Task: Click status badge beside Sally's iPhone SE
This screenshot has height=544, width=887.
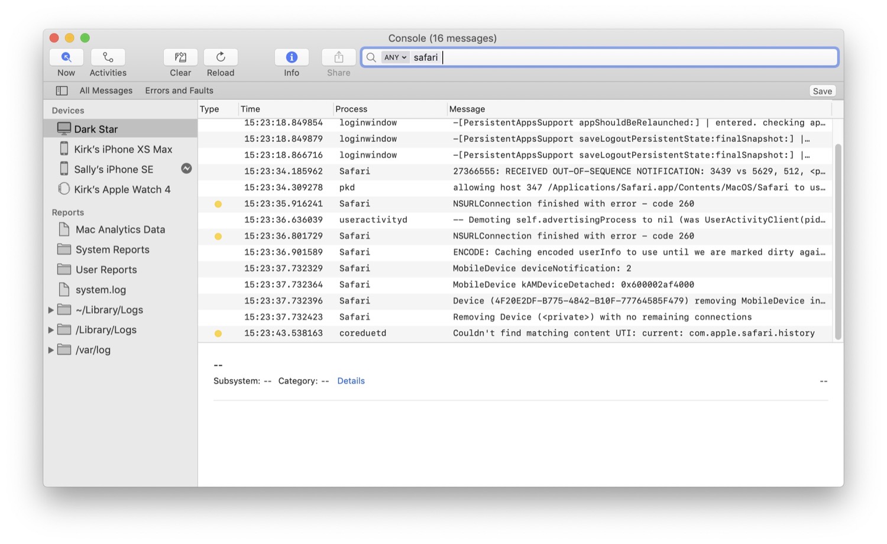Action: pos(186,169)
